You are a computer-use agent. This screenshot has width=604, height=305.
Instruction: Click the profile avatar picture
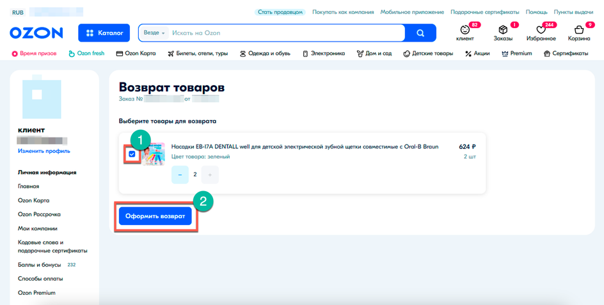[x=42, y=98]
